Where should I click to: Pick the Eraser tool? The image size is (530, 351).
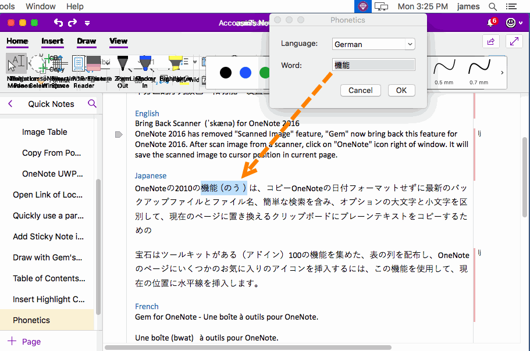coord(94,63)
